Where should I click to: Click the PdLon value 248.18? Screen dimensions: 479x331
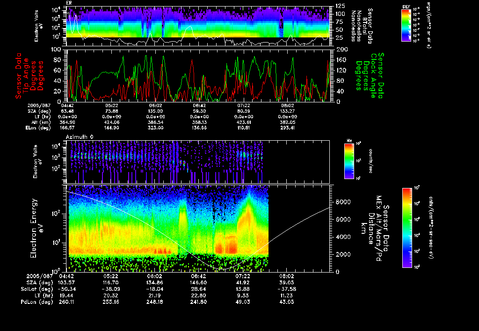[155, 302]
